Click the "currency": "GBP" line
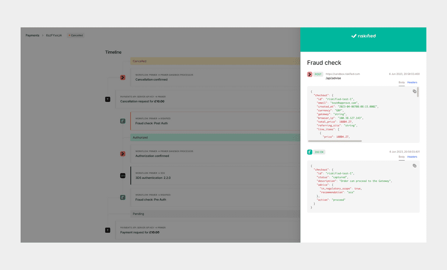Viewport: 447px width, 270px height. (330, 110)
